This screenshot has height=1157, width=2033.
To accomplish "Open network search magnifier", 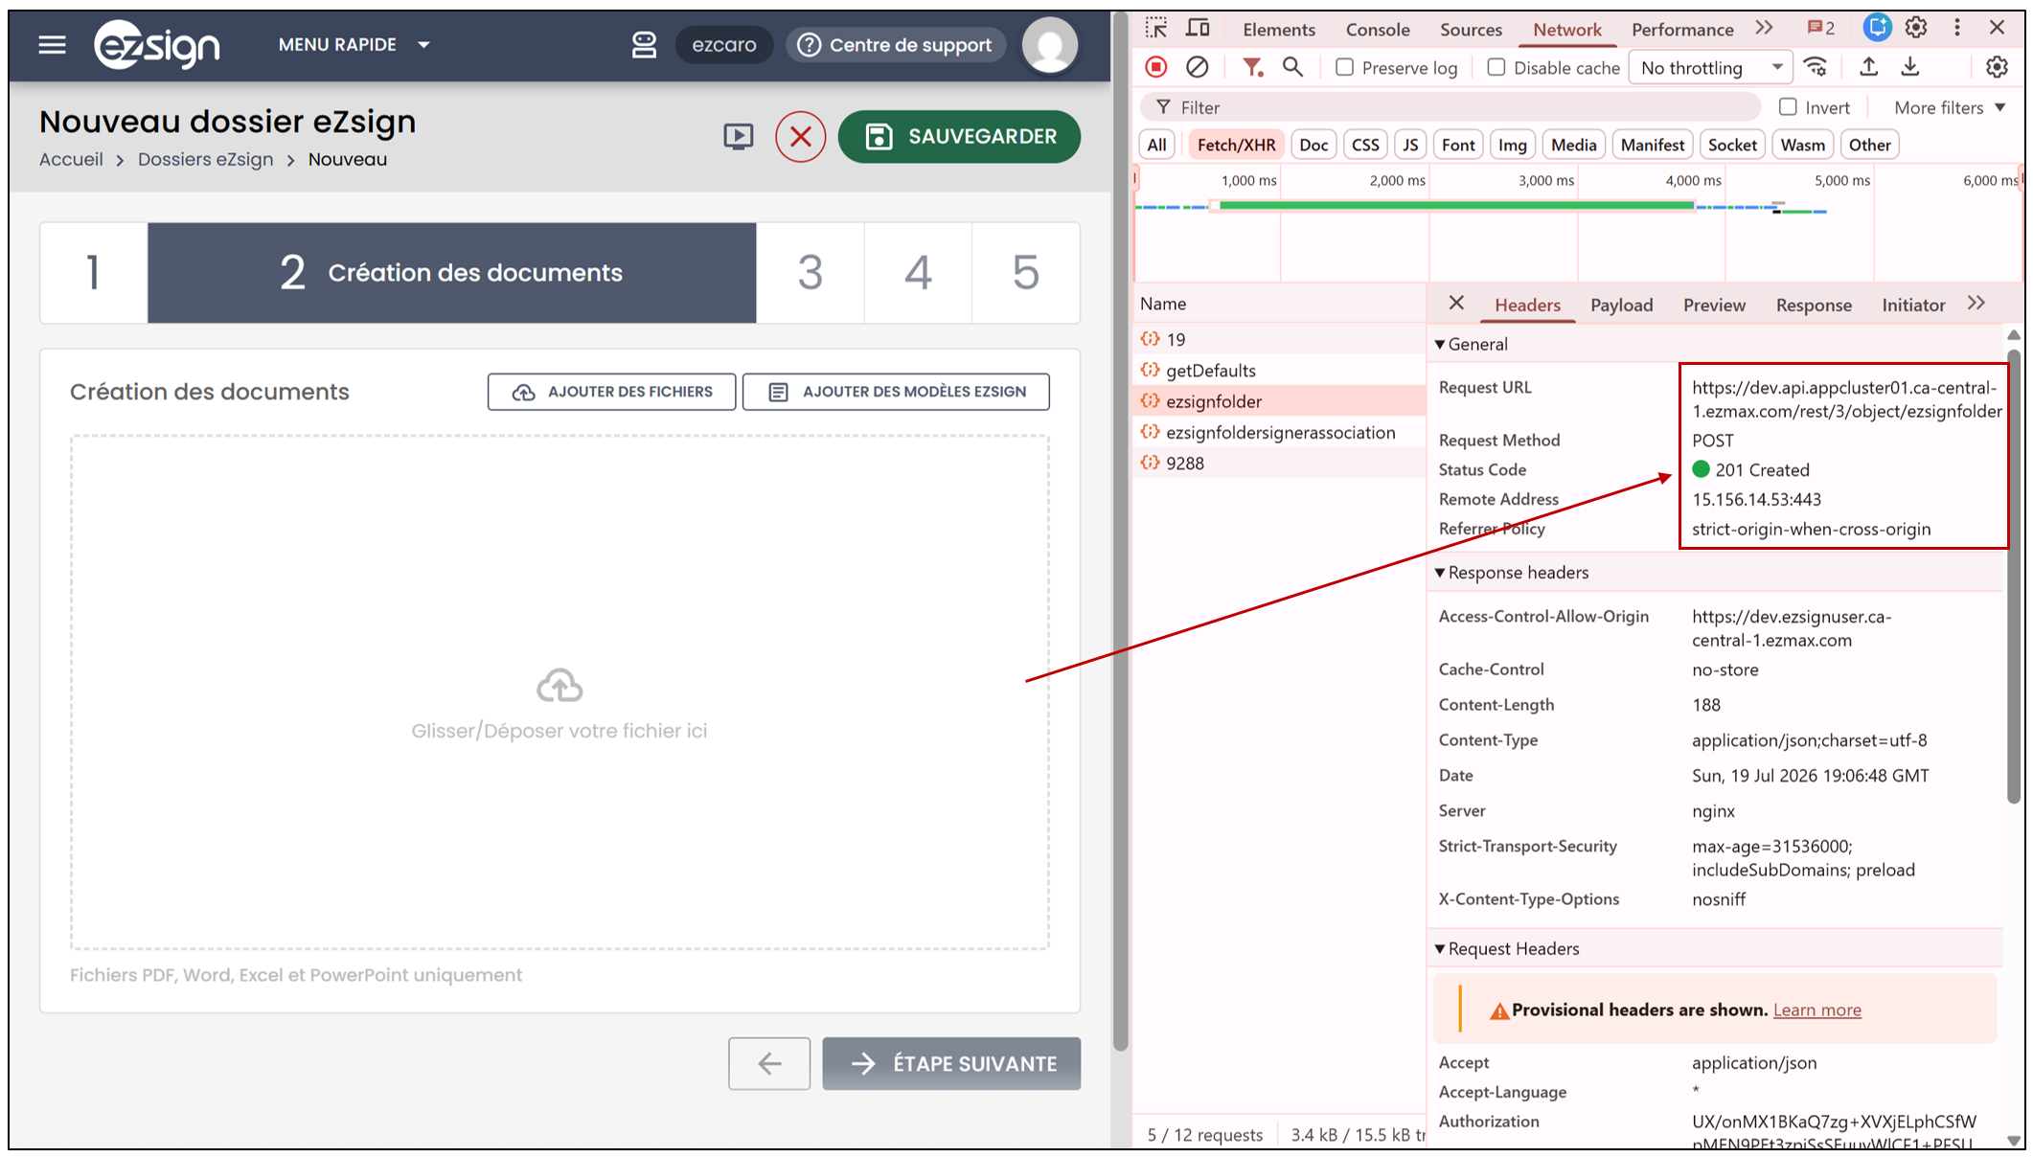I will pos(1292,67).
